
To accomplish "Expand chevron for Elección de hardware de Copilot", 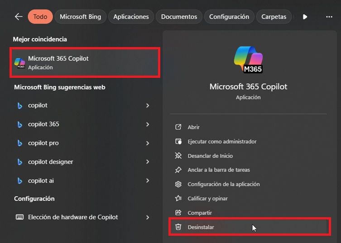I will pos(148,217).
